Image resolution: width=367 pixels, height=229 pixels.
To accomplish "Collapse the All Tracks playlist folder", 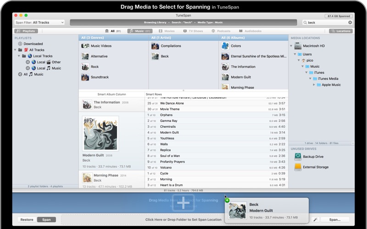I will tap(15, 50).
